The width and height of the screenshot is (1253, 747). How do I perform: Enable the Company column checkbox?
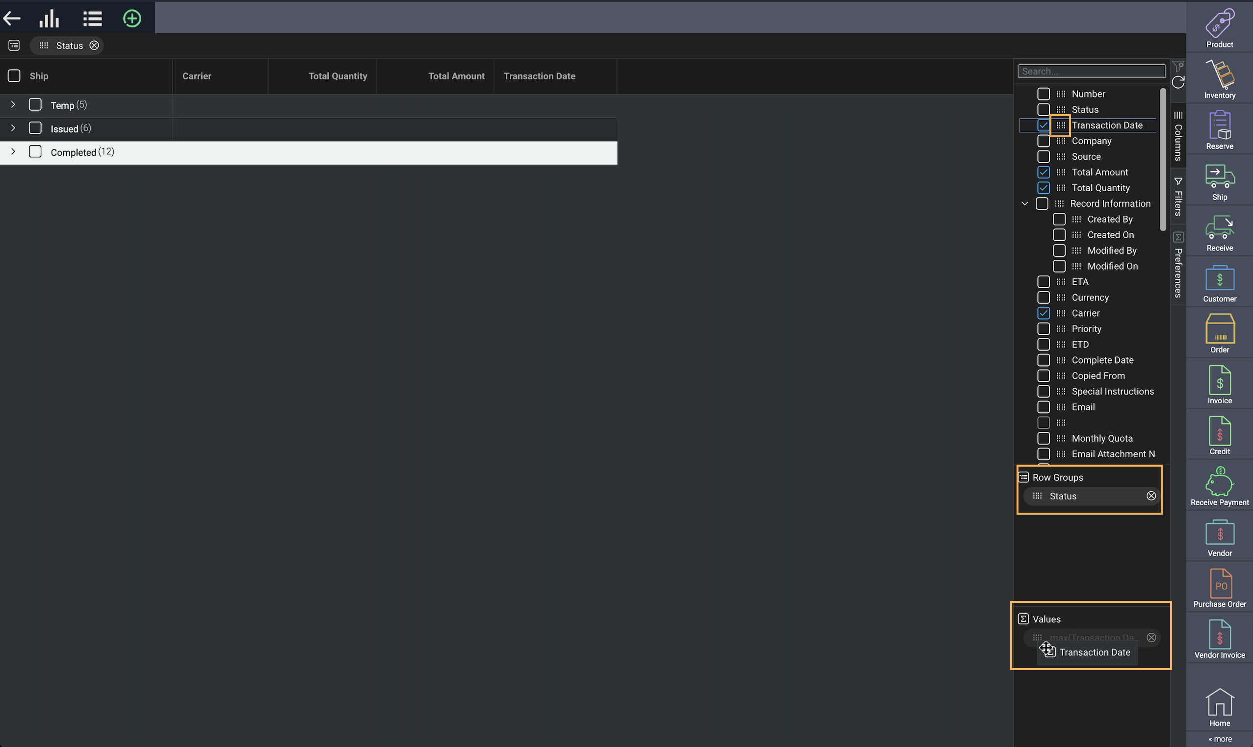[x=1044, y=141]
